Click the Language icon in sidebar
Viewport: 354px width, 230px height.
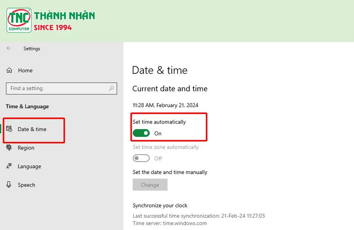point(10,166)
